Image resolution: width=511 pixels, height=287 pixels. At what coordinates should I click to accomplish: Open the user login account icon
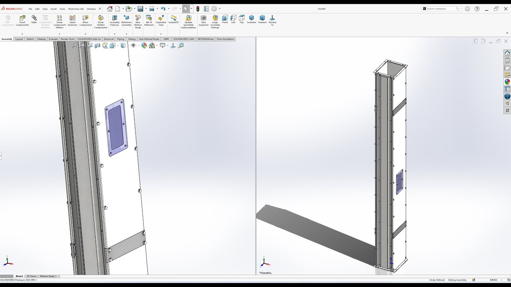(x=467, y=9)
